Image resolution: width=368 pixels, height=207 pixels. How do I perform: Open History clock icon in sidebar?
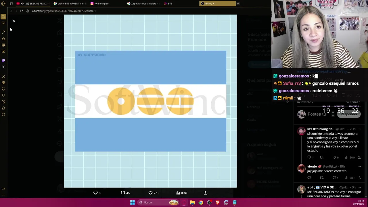(3, 102)
